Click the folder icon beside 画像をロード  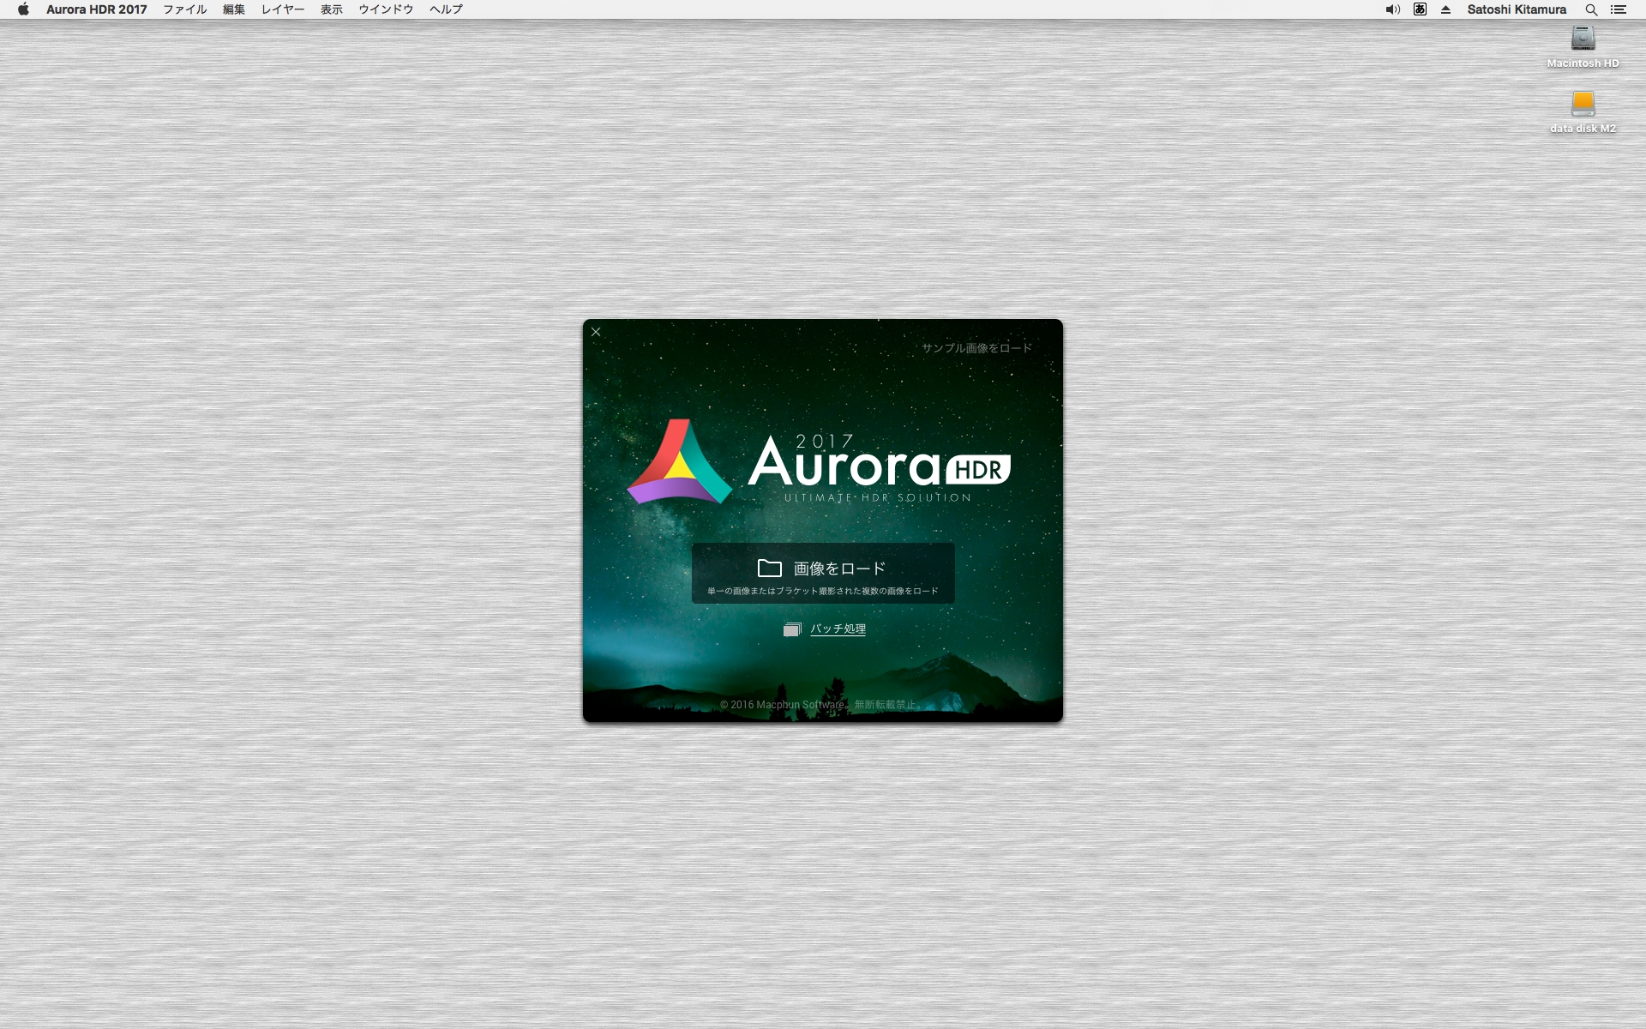point(769,569)
